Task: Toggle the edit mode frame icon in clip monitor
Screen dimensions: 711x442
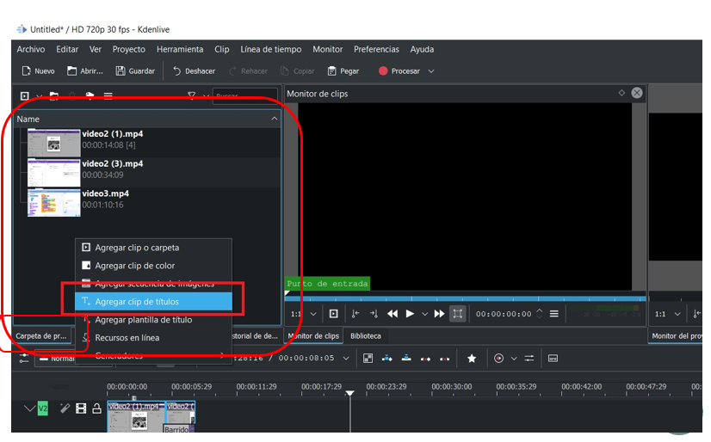Action: (458, 314)
